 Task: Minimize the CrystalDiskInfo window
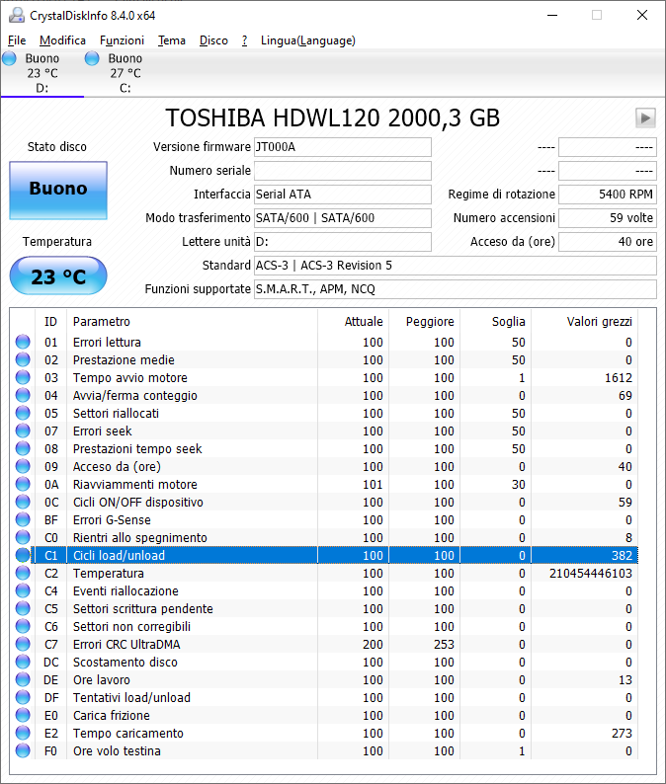[x=552, y=15]
